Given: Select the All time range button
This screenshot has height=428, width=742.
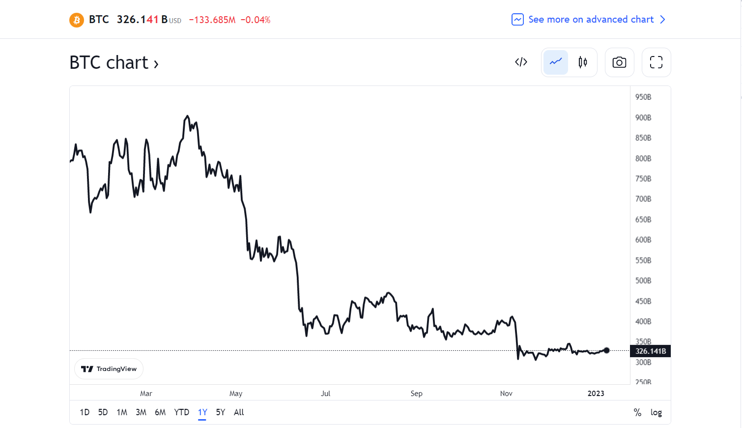Looking at the screenshot, I should click(x=239, y=412).
